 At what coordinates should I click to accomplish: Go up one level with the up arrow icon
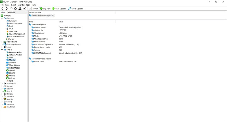11,9
